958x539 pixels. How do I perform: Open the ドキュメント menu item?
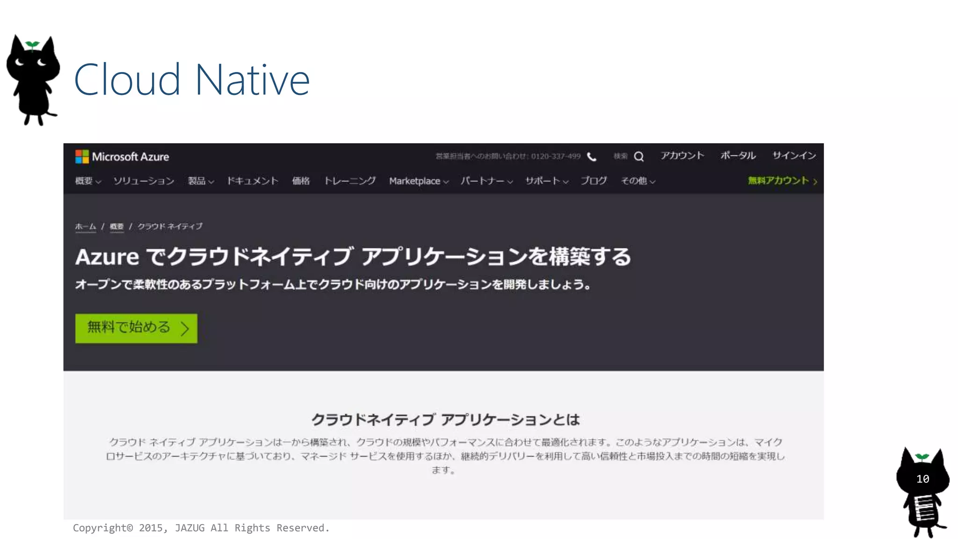[x=253, y=181]
